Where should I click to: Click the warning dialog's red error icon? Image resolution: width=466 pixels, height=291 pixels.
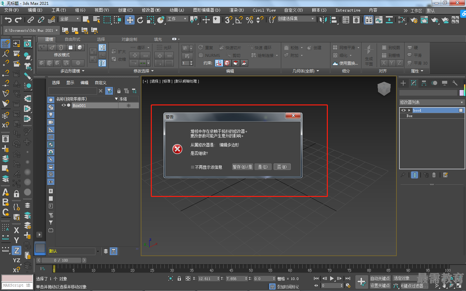click(x=177, y=149)
